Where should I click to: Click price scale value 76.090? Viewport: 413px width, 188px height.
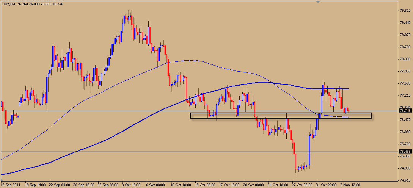point(405,132)
